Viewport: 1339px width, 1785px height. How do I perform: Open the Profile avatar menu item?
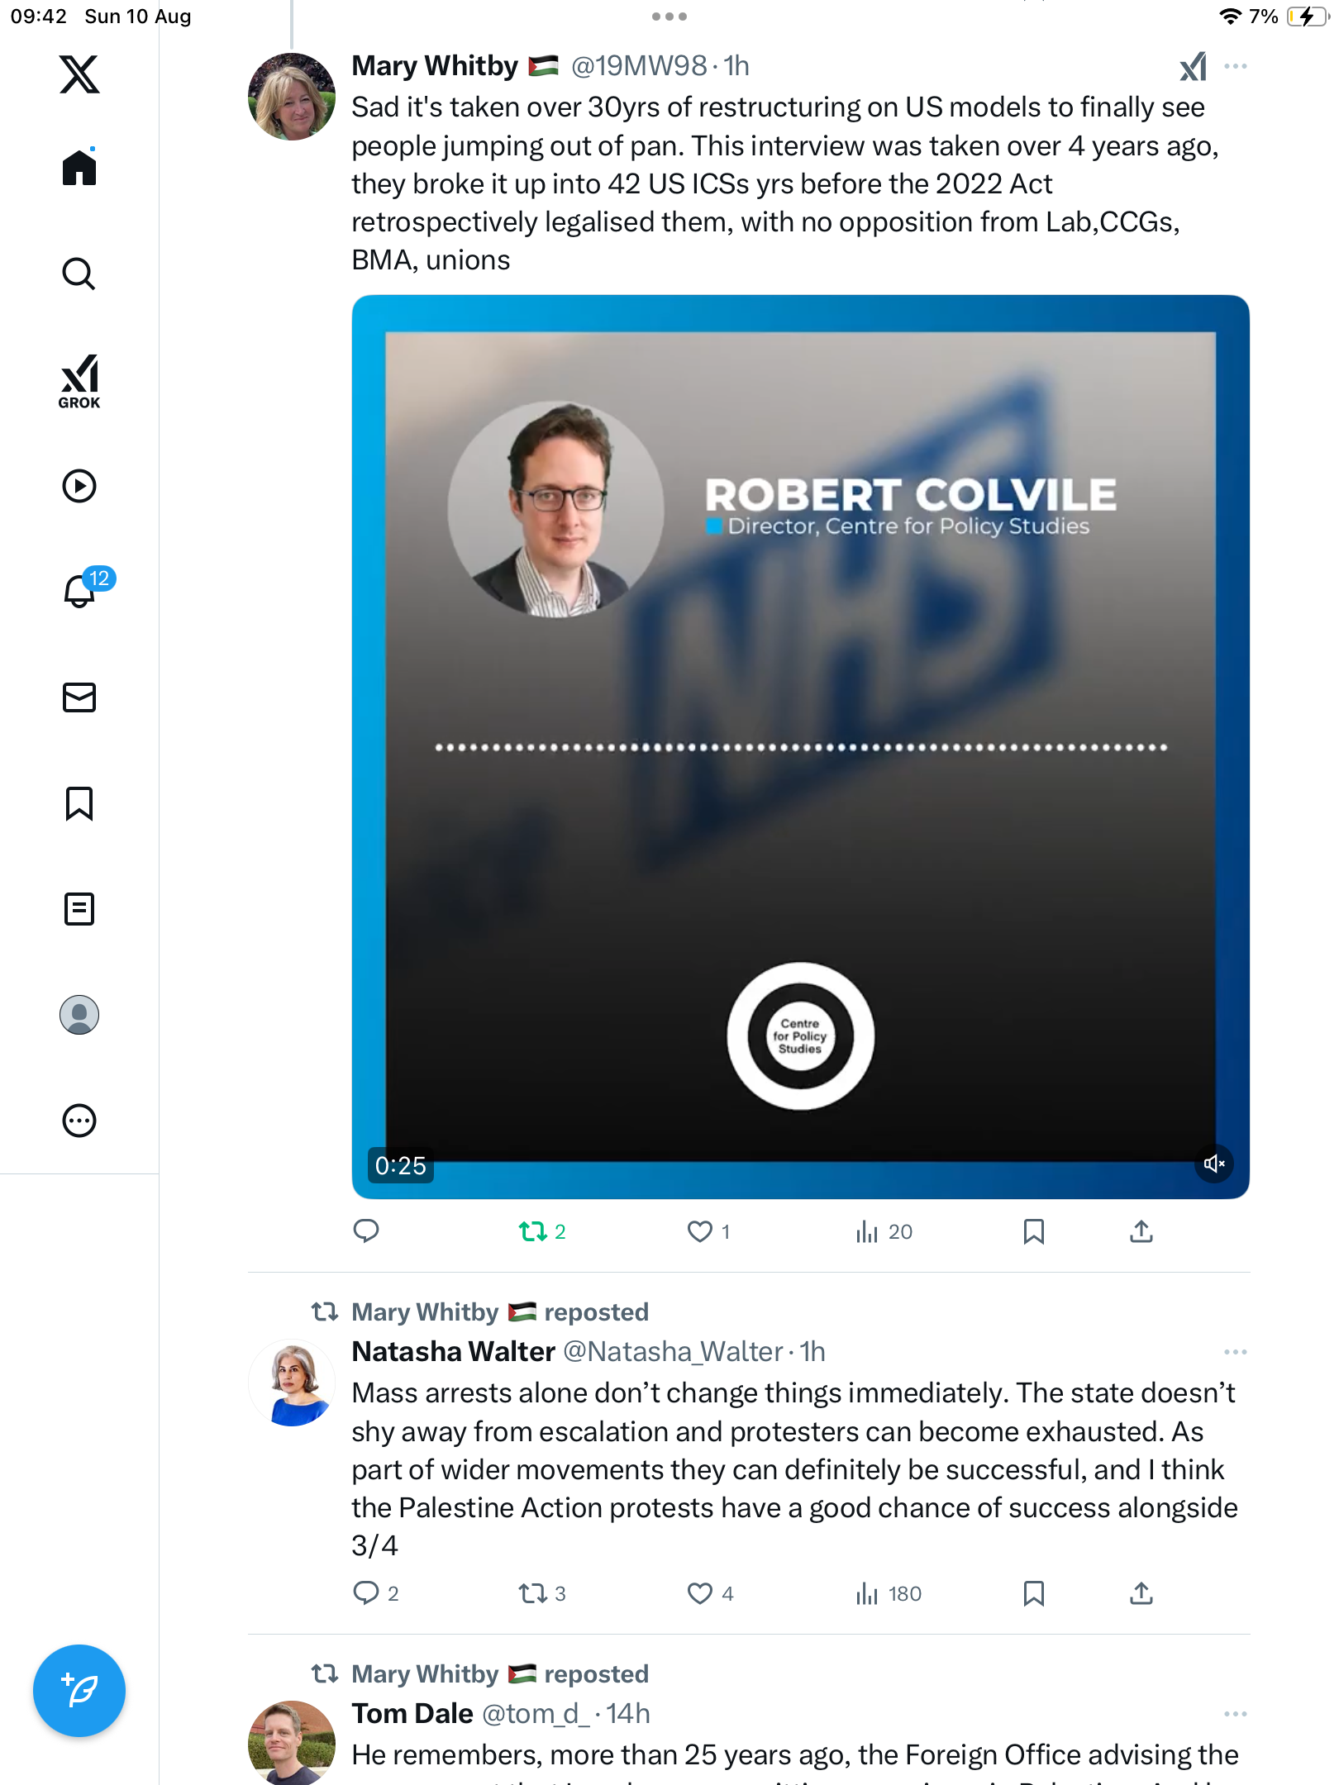[x=79, y=1015]
